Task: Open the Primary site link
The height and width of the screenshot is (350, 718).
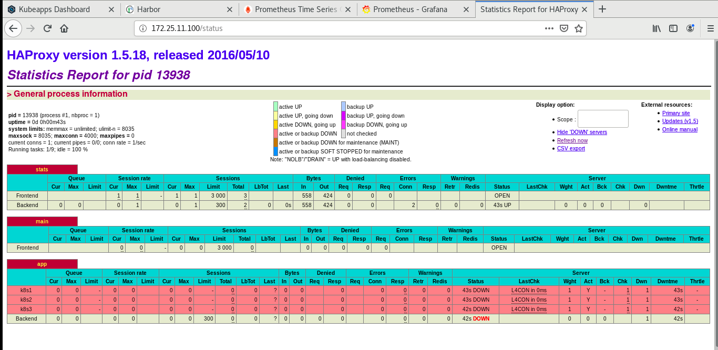Action: (x=676, y=113)
